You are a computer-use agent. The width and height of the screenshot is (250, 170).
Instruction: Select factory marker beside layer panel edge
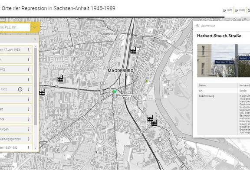42,92
